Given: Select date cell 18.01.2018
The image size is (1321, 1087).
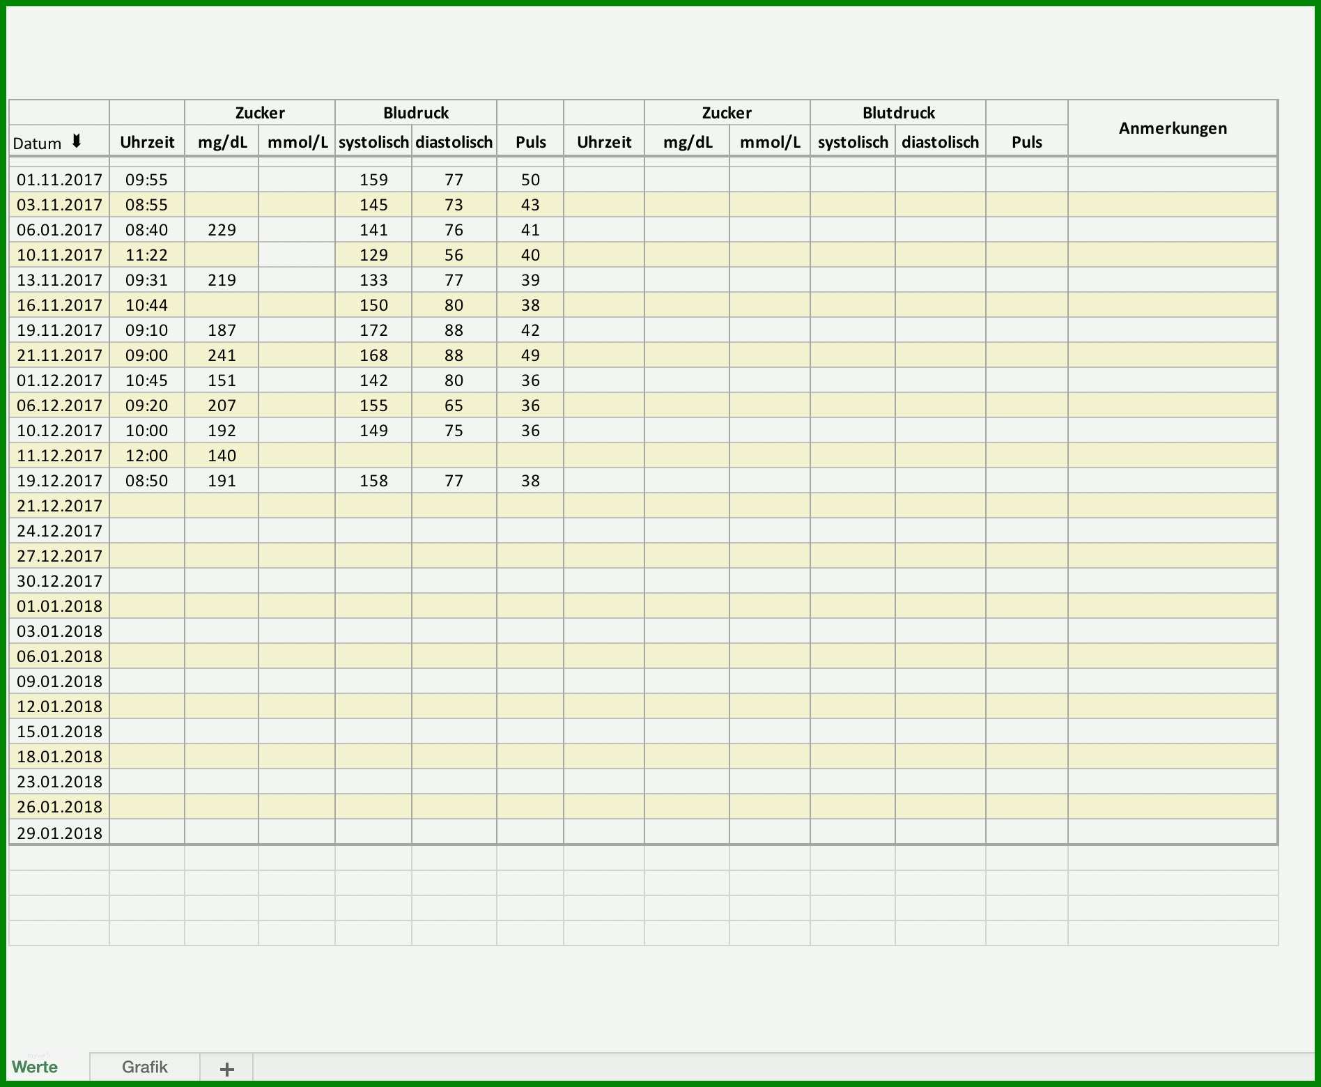Looking at the screenshot, I should tap(59, 757).
